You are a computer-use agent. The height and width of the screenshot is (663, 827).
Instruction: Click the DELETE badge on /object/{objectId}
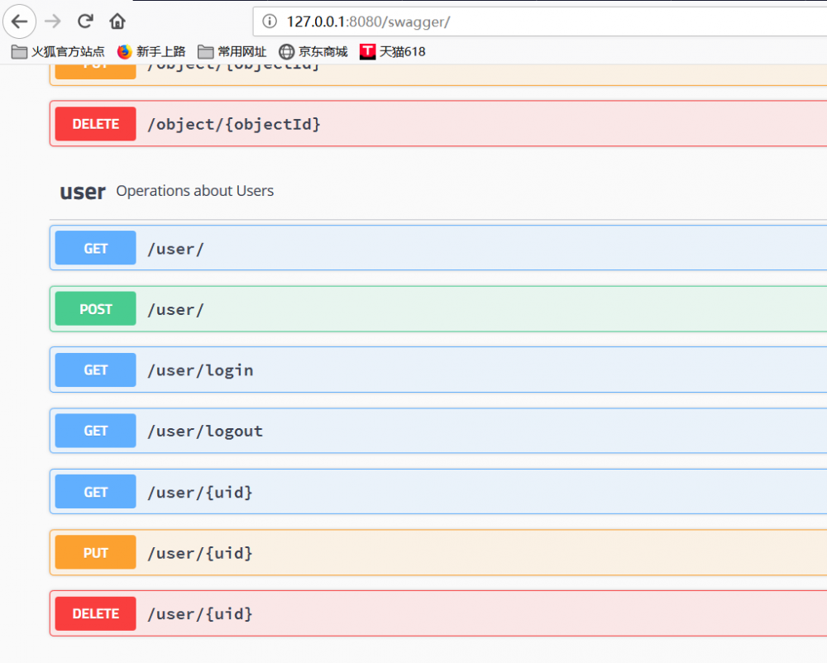[x=94, y=123]
